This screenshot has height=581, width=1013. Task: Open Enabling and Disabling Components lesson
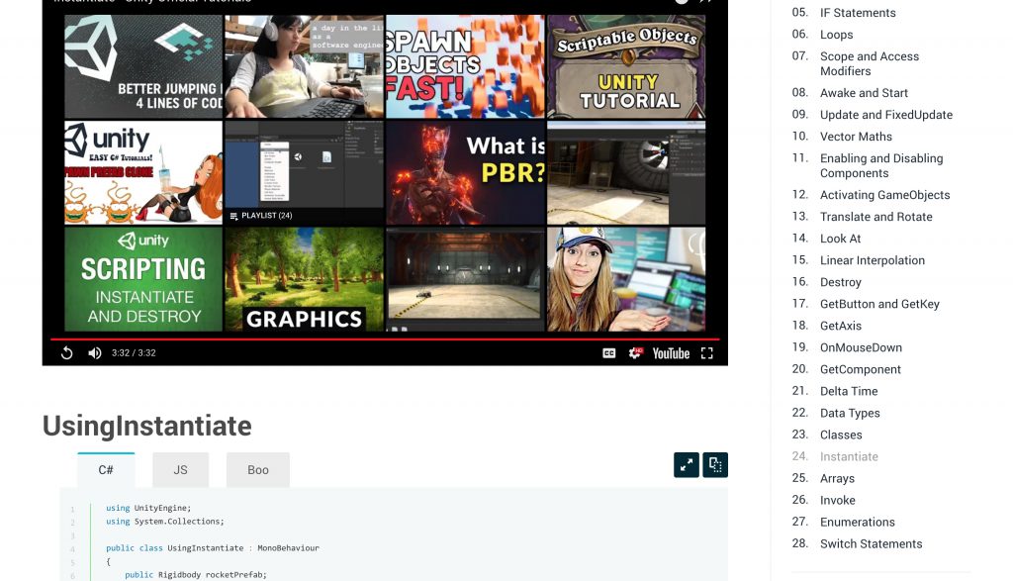881,166
